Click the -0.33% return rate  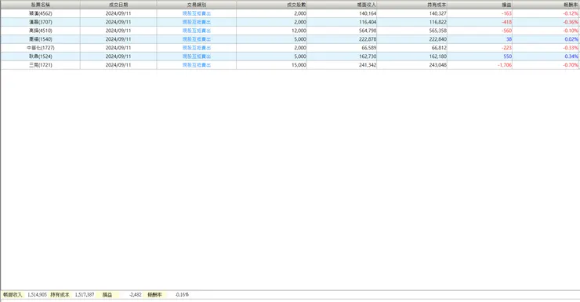571,48
